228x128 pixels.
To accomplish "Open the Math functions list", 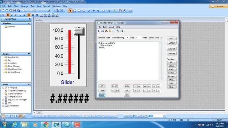I will pos(172,69).
